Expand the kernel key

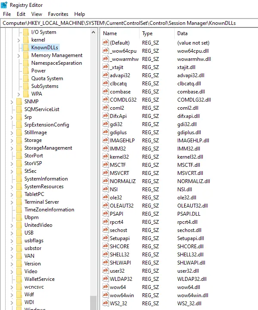click(x=18, y=40)
